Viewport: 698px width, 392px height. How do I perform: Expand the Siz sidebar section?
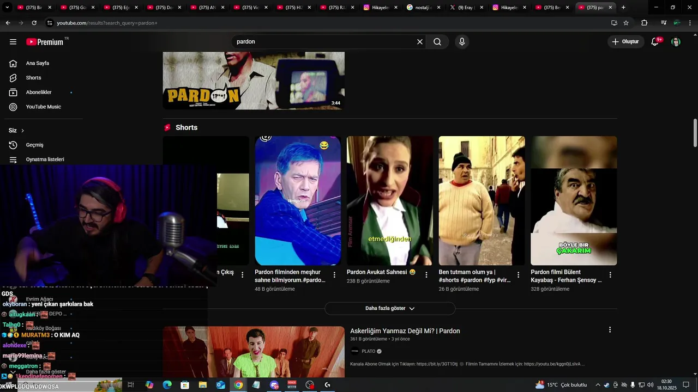coord(16,131)
